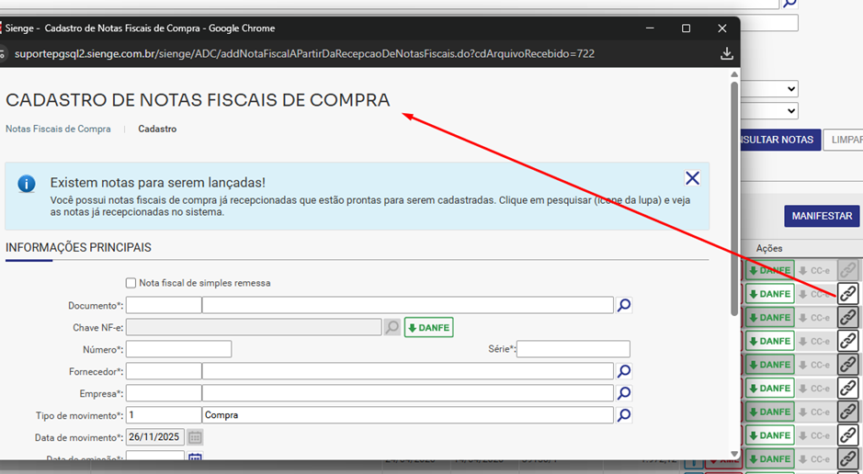
Task: Click the XML button in 1.972,12 row
Action: (x=723, y=459)
